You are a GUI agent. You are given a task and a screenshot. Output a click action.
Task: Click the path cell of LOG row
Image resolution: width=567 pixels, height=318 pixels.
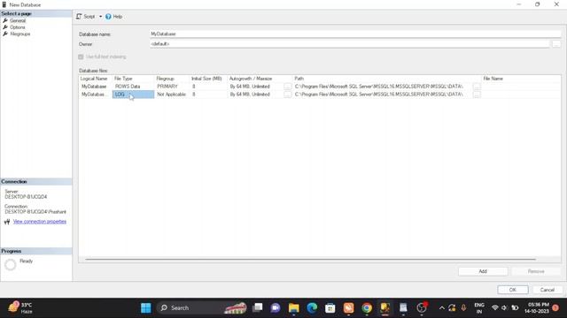pos(383,95)
